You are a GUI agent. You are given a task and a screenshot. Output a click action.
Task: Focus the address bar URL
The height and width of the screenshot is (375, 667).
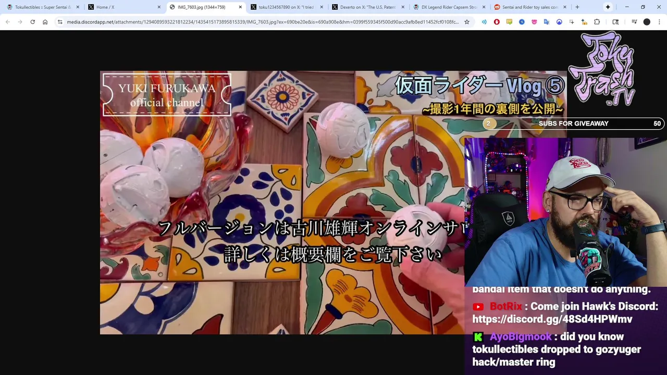point(263,22)
